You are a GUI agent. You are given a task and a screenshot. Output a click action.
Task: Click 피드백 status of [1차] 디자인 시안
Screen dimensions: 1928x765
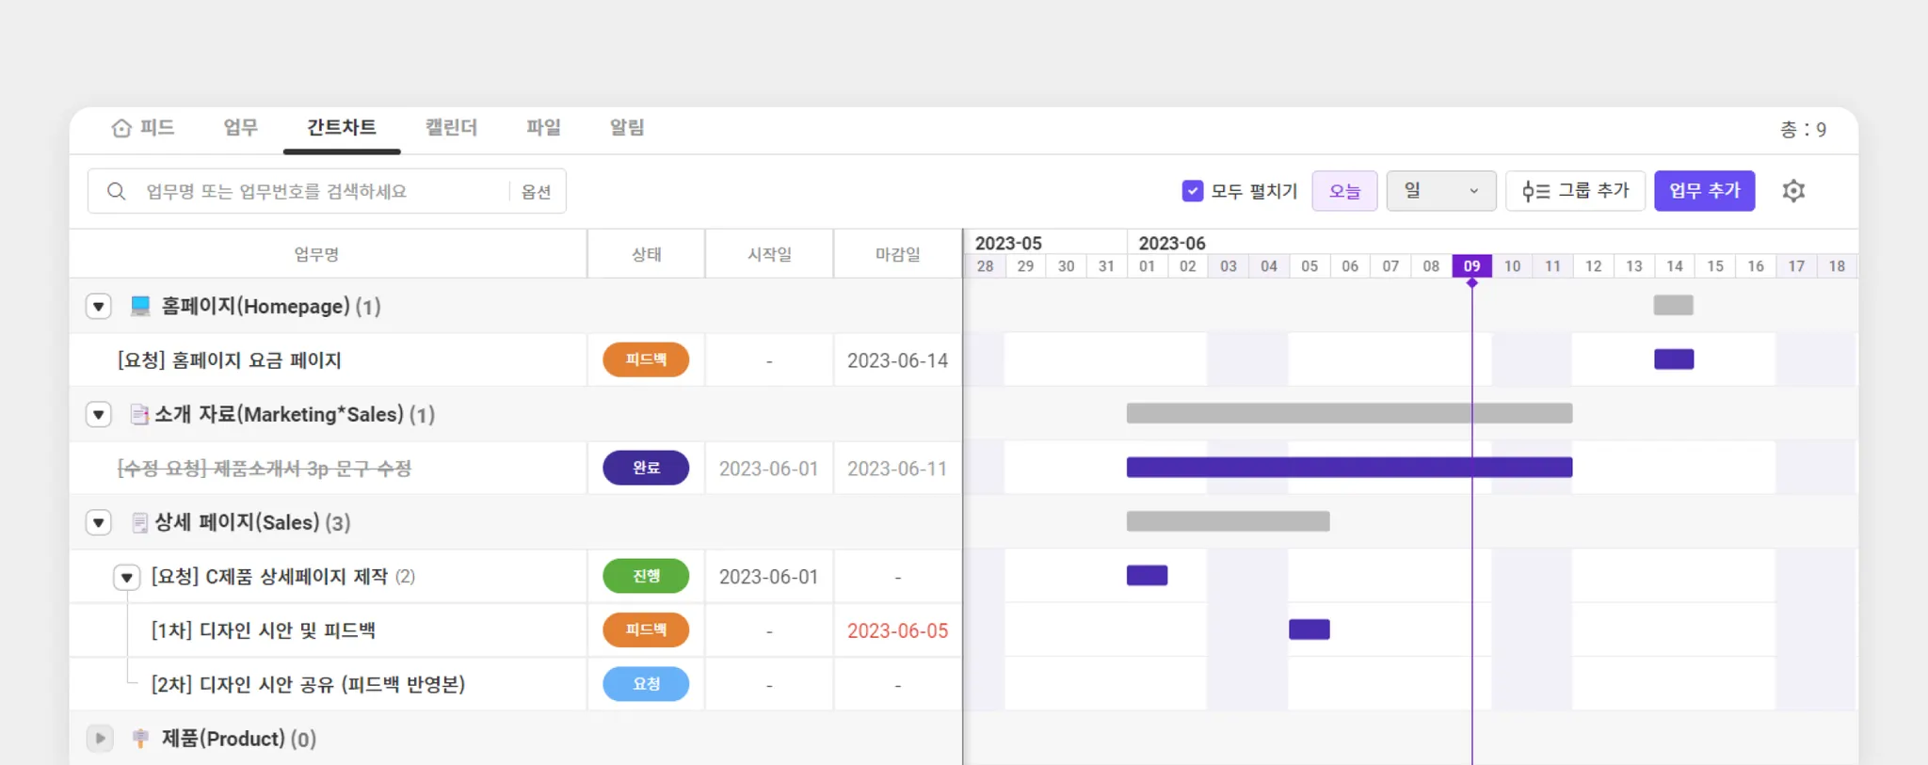[x=646, y=630]
